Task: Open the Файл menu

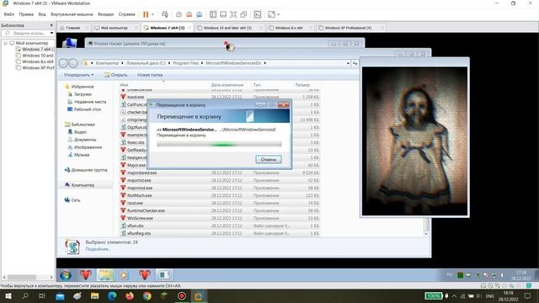Action: (x=9, y=14)
